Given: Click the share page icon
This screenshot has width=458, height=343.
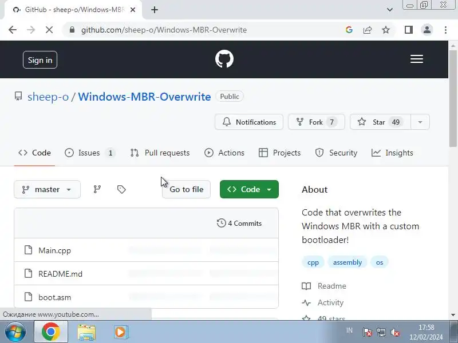Looking at the screenshot, I should [368, 30].
